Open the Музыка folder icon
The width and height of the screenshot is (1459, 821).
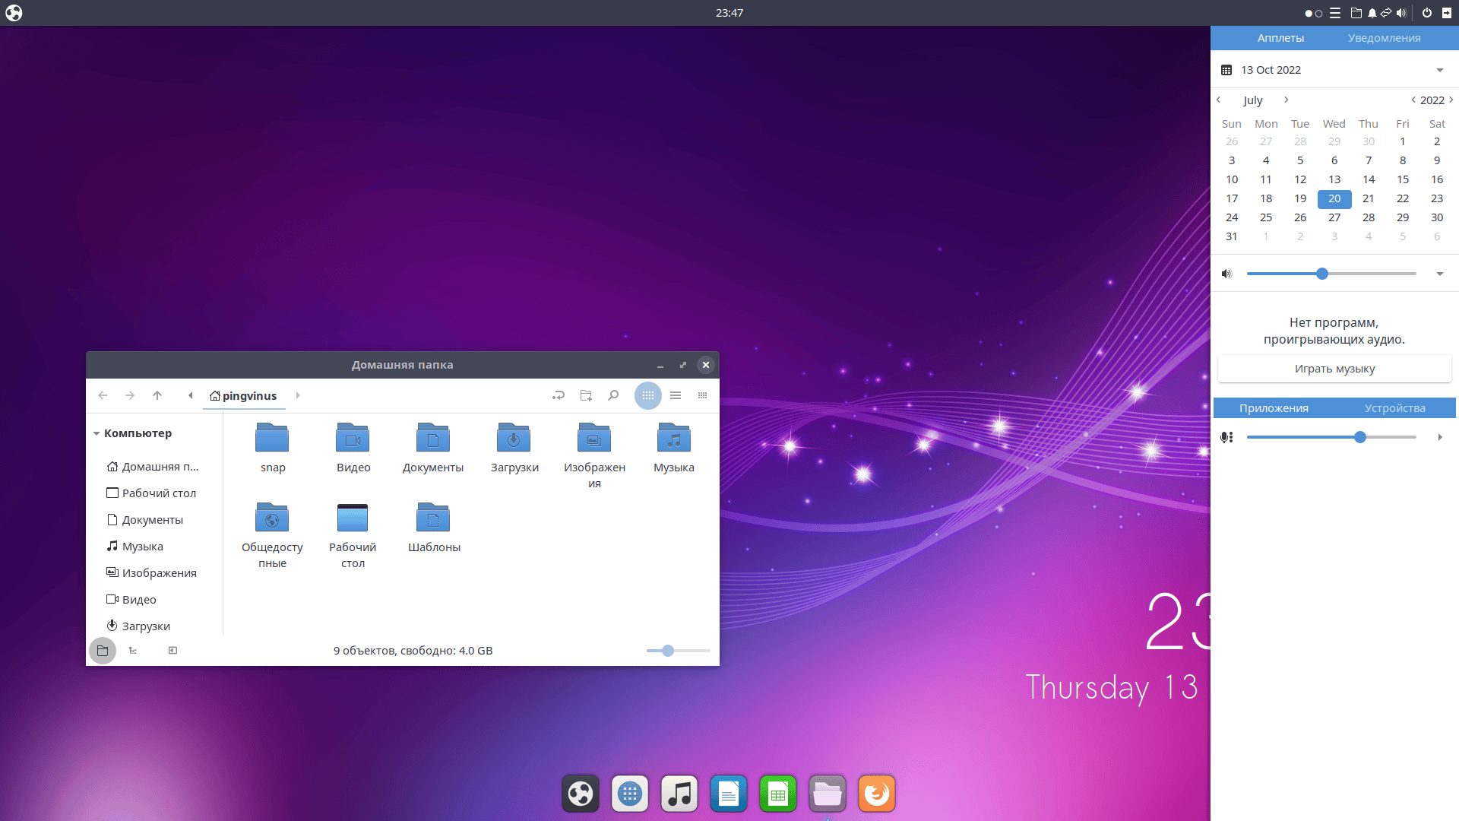[673, 439]
